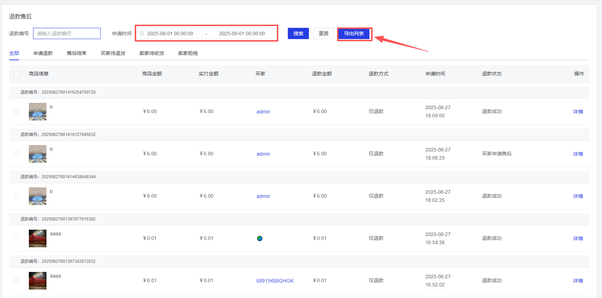Open 详情 for the 买家申请售后 row

click(578, 154)
